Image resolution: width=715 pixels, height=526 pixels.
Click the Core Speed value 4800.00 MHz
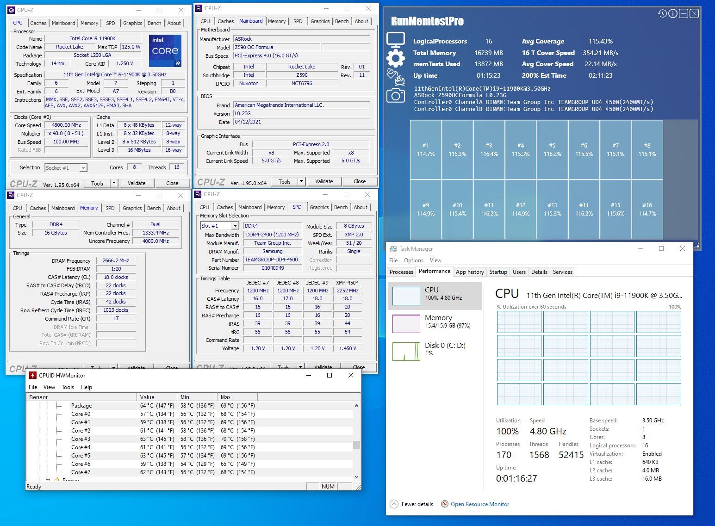67,125
